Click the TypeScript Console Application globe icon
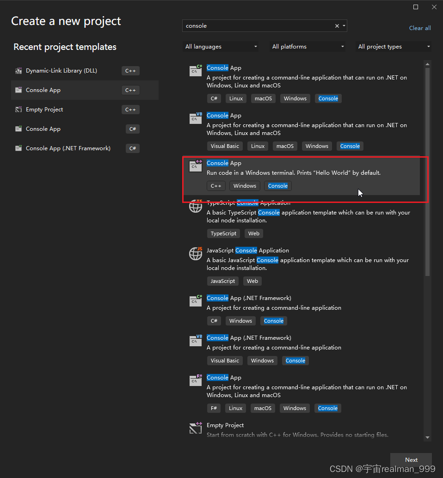Viewport: 443px width, 478px height. point(196,206)
